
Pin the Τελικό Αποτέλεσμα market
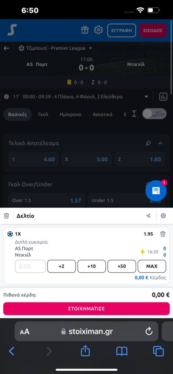tap(148, 143)
